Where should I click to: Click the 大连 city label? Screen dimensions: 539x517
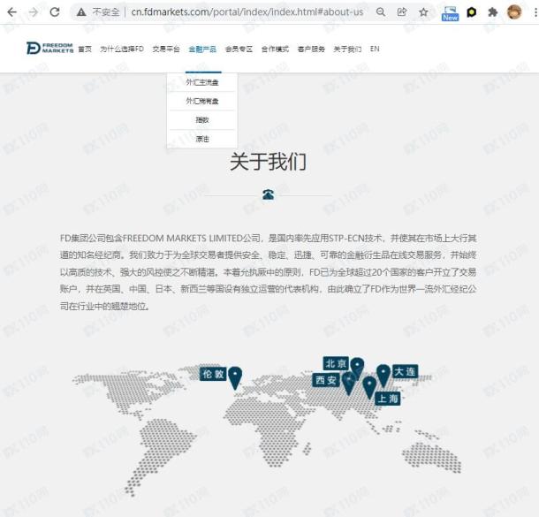click(x=405, y=371)
